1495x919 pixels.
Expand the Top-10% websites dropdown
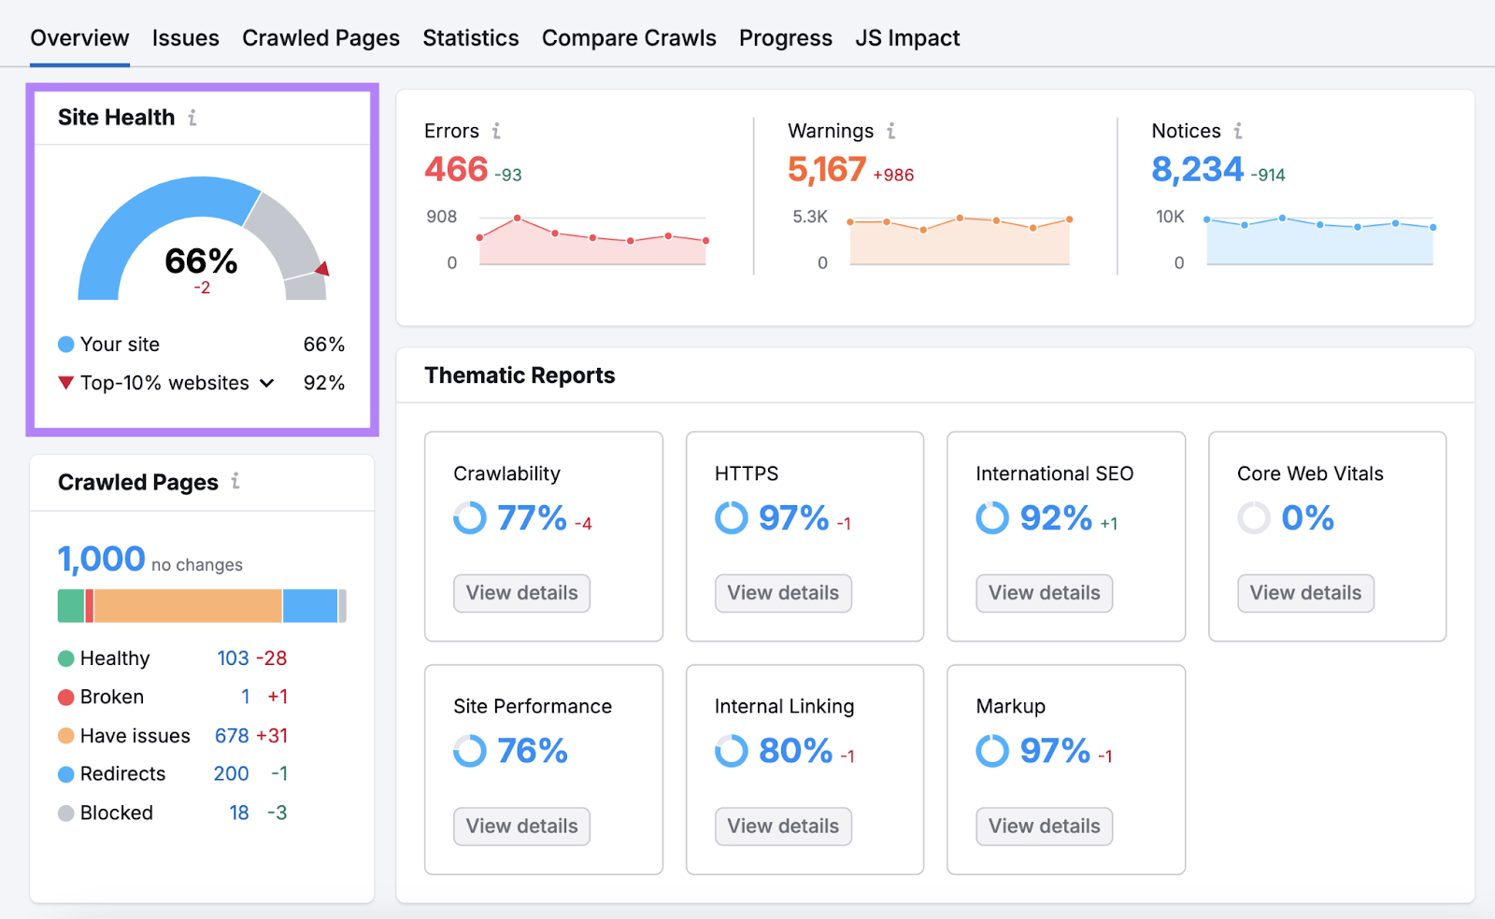266,383
